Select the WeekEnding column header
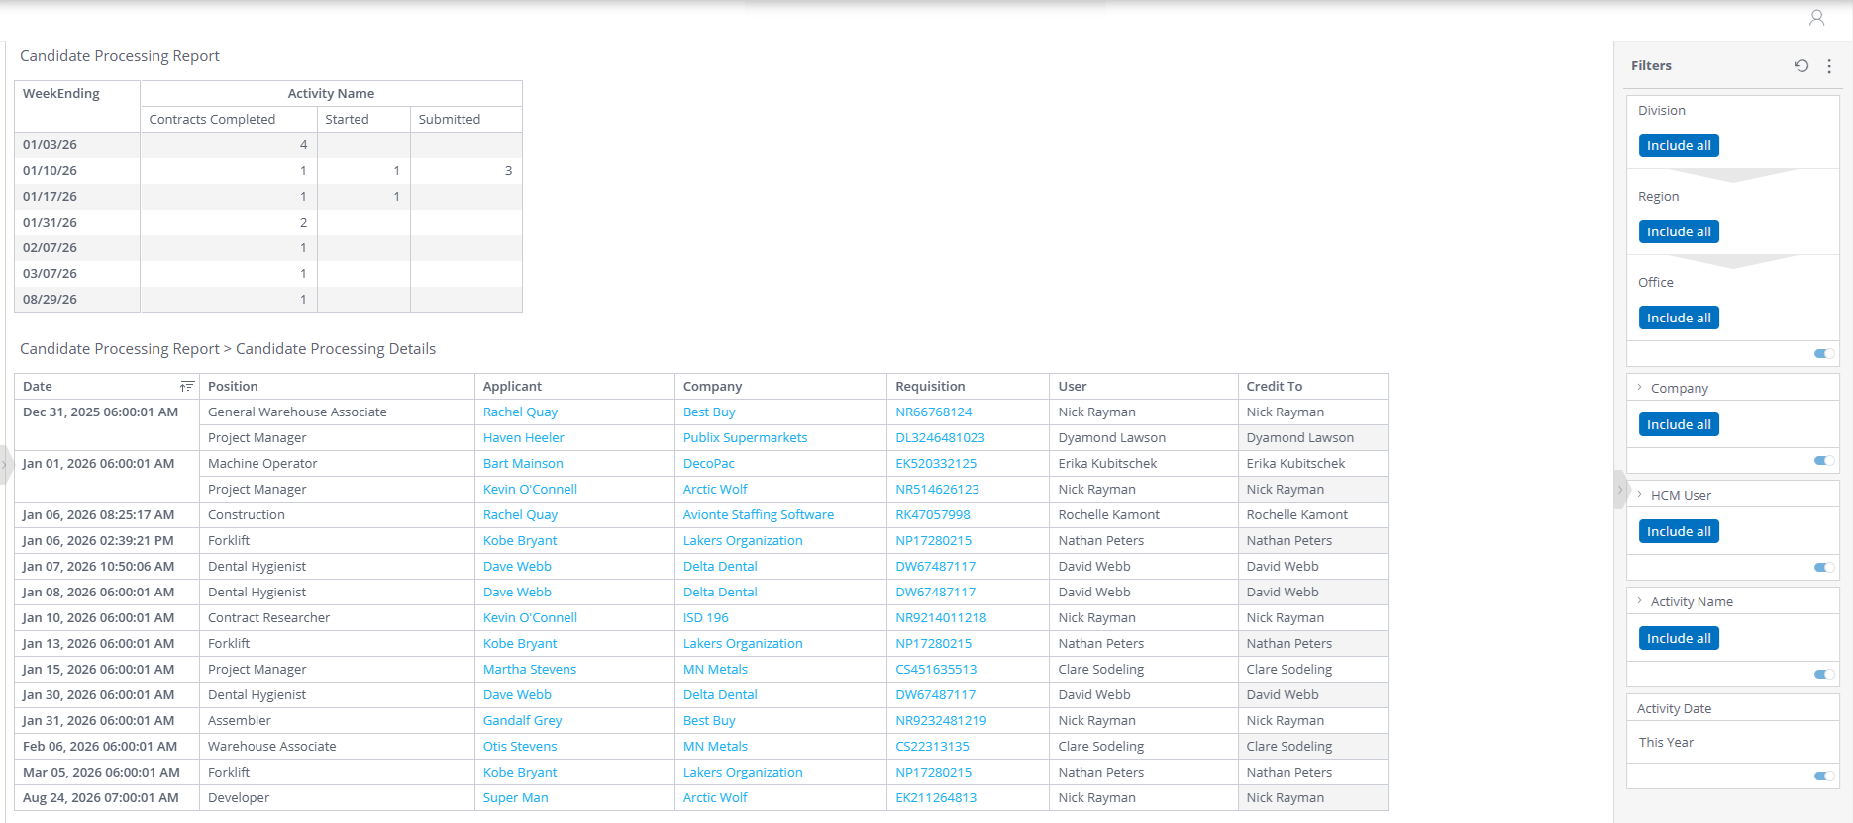The image size is (1853, 823). pos(77,106)
